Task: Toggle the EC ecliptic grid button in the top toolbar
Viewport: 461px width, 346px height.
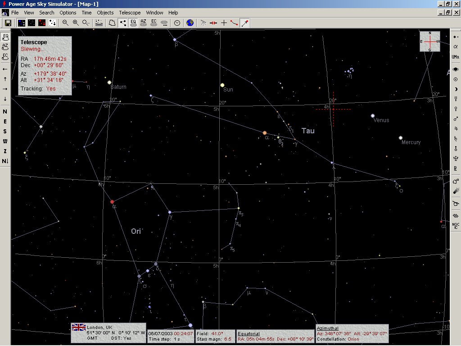Action: click(154, 23)
